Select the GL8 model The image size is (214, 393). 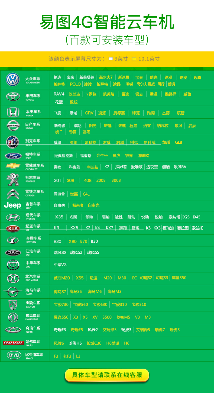pos(179,142)
